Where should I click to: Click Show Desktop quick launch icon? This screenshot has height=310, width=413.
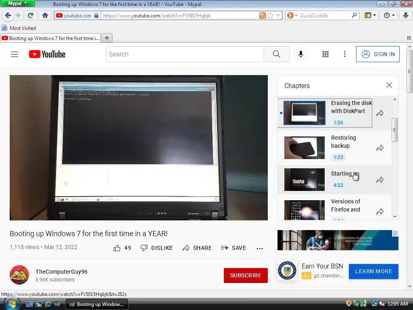point(29,304)
